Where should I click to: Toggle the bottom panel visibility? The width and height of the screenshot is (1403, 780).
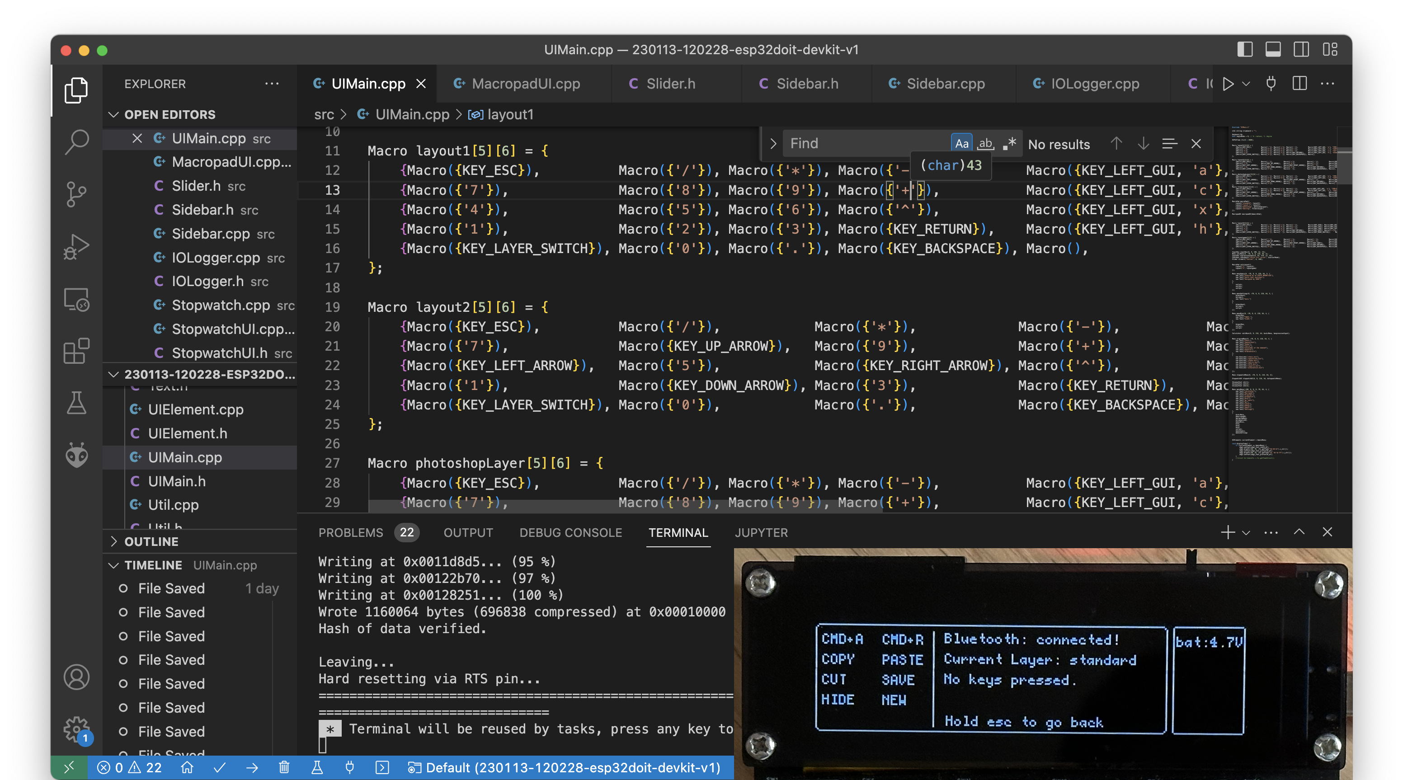(1273, 50)
